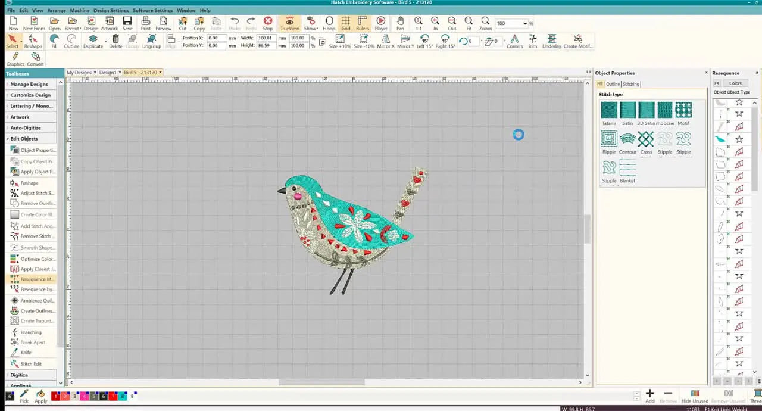Choose the Tatami stitch type

pos(609,113)
